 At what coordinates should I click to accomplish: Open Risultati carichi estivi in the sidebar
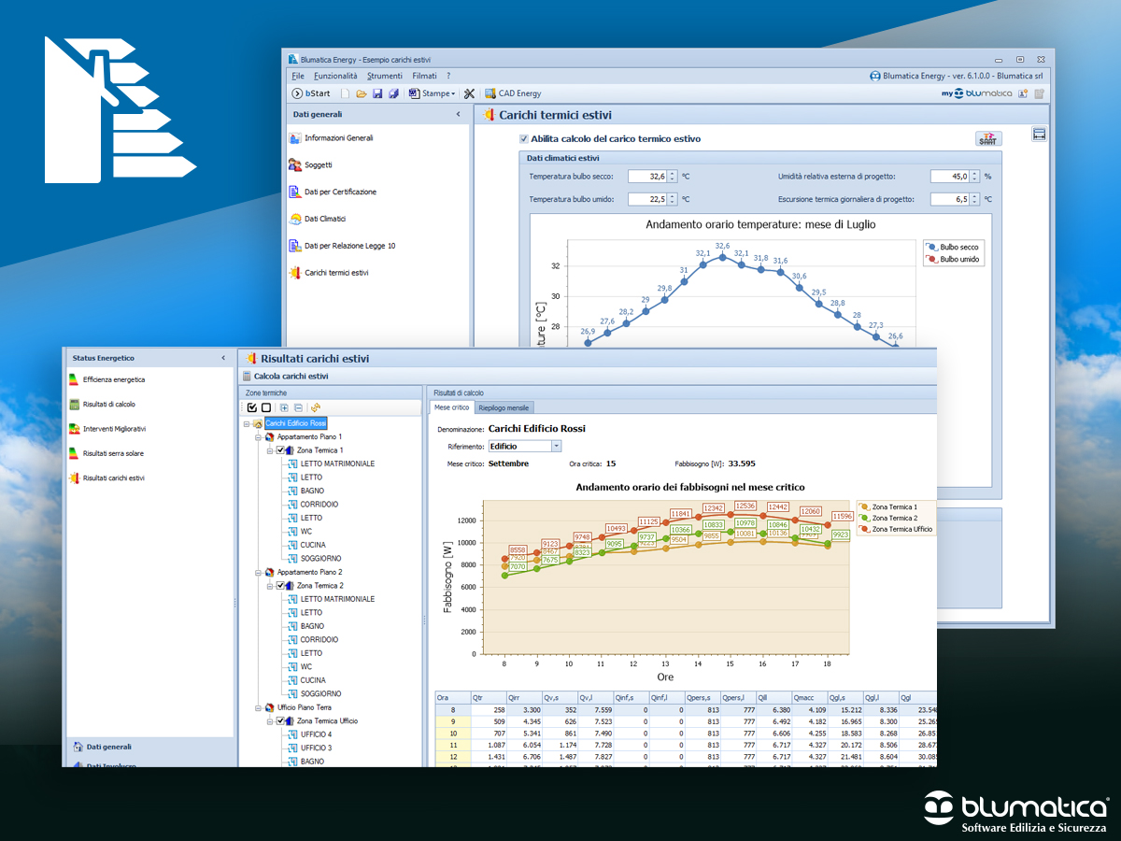[106, 478]
